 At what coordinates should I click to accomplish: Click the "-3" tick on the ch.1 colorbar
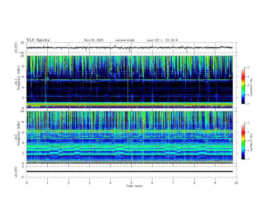[248, 67]
